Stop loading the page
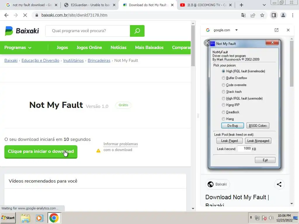Viewport: 299px width, 224px height. (25, 15)
